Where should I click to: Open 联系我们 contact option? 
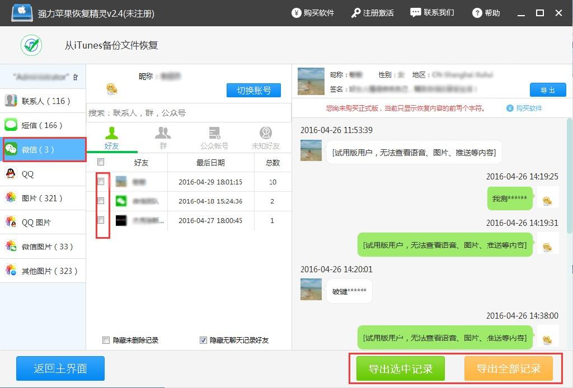pos(432,13)
